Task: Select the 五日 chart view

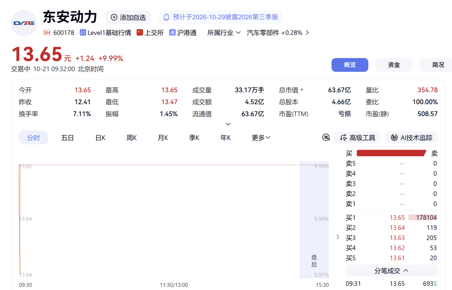Action: pyautogui.click(x=67, y=138)
